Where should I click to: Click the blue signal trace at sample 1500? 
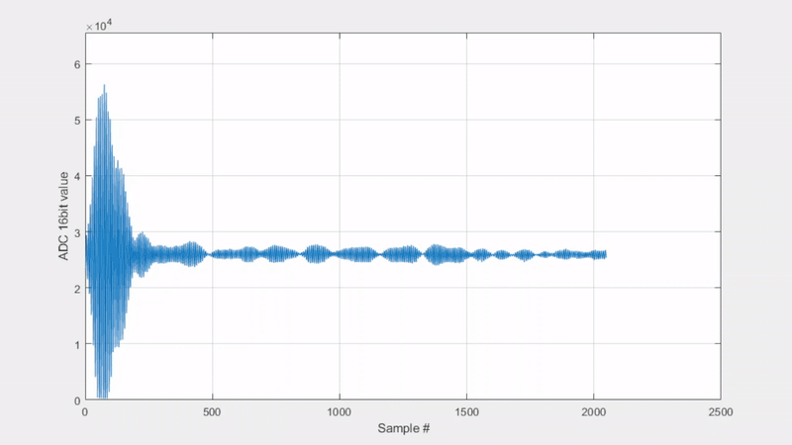(x=466, y=254)
